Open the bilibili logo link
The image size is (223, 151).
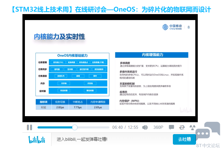point(37,139)
